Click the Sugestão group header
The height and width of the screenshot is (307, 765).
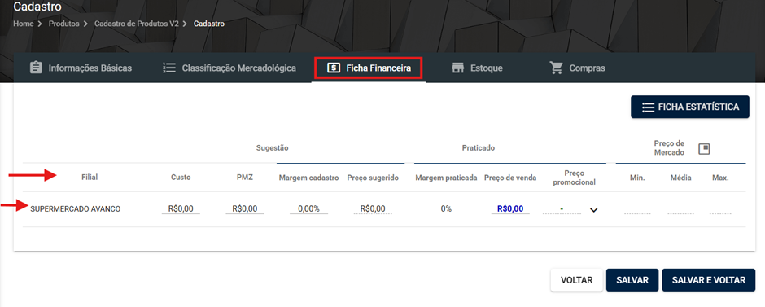click(x=273, y=147)
